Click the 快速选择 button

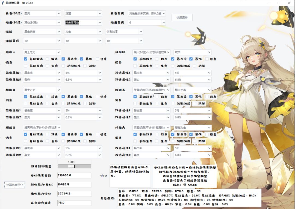(182, 18)
